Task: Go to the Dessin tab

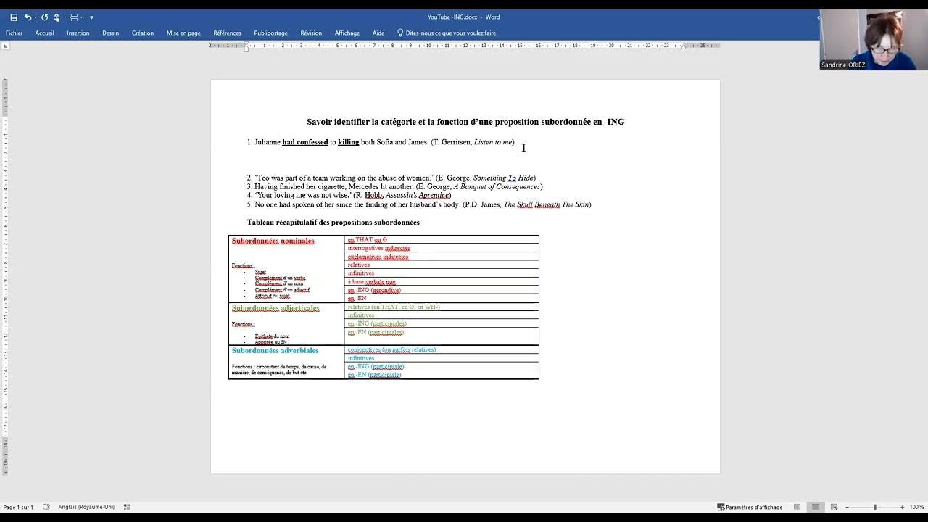Action: [111, 33]
